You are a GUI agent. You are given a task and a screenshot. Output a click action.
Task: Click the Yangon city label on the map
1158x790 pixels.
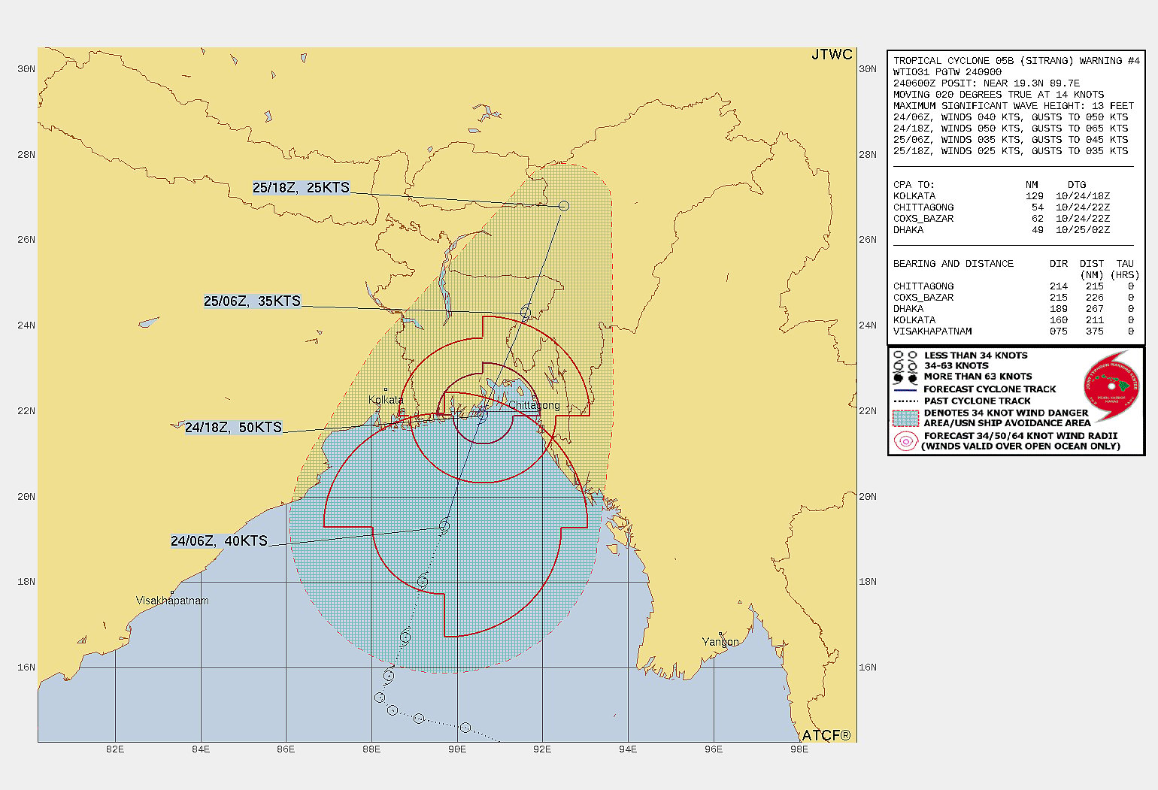tap(720, 642)
